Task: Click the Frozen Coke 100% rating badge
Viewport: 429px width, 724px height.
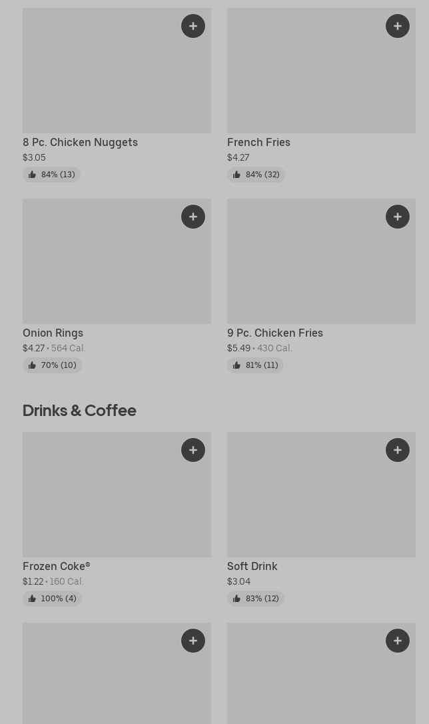Action: tap(52, 599)
